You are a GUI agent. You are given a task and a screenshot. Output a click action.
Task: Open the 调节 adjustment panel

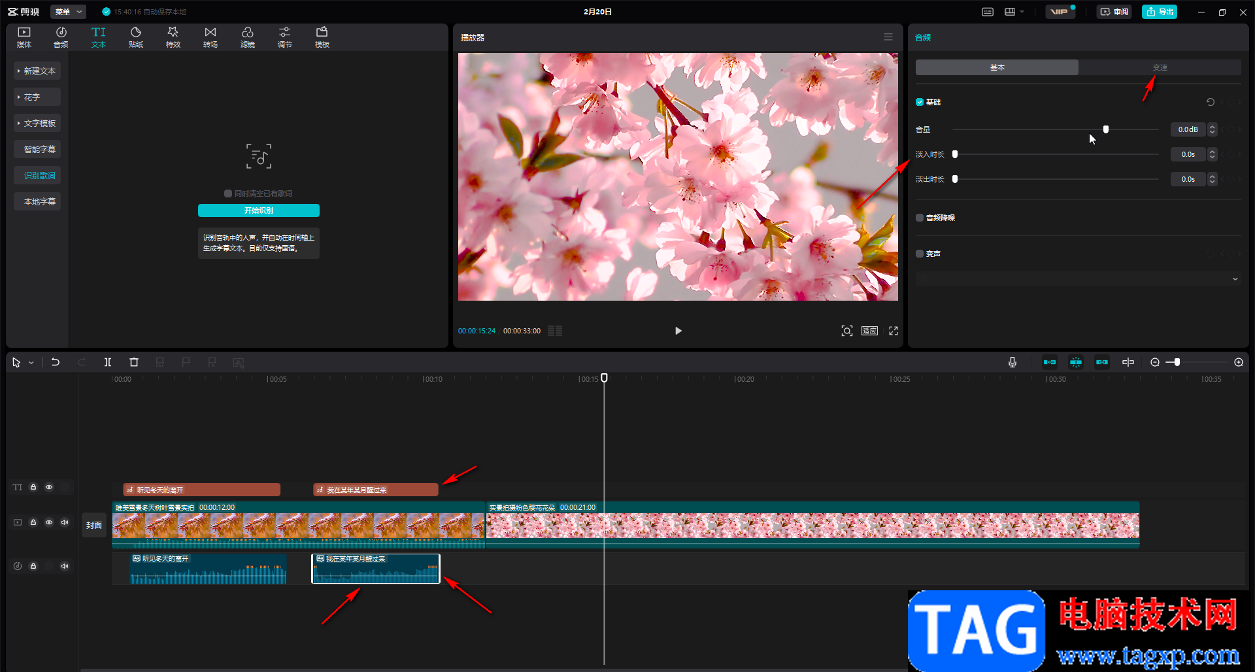tap(285, 37)
